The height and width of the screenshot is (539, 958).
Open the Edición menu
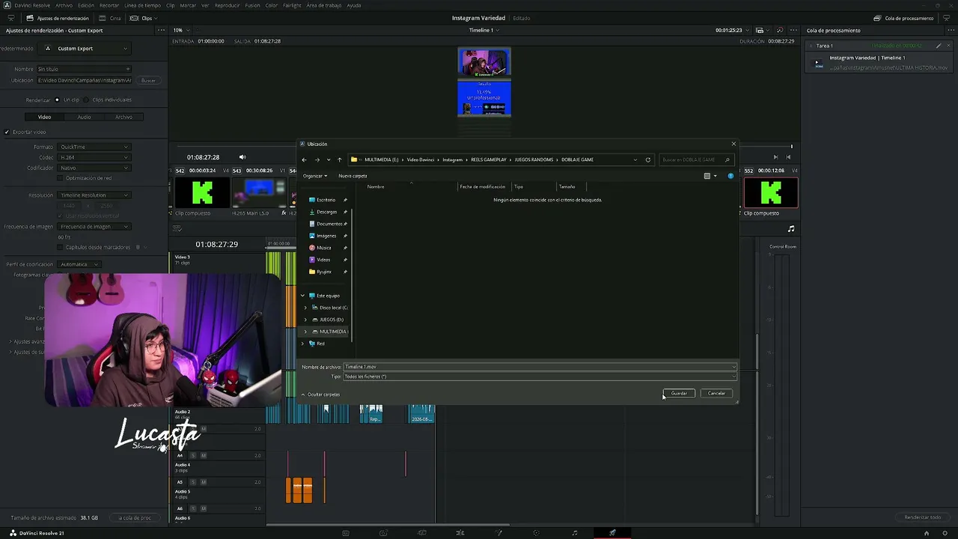click(x=86, y=5)
